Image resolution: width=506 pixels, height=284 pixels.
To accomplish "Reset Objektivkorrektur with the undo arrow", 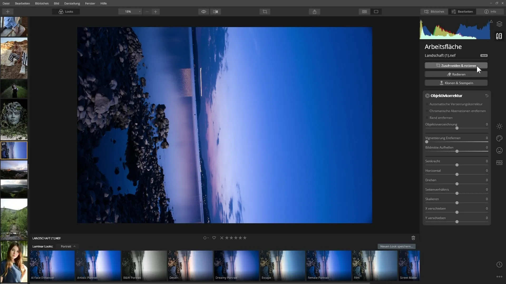I will pyautogui.click(x=487, y=96).
